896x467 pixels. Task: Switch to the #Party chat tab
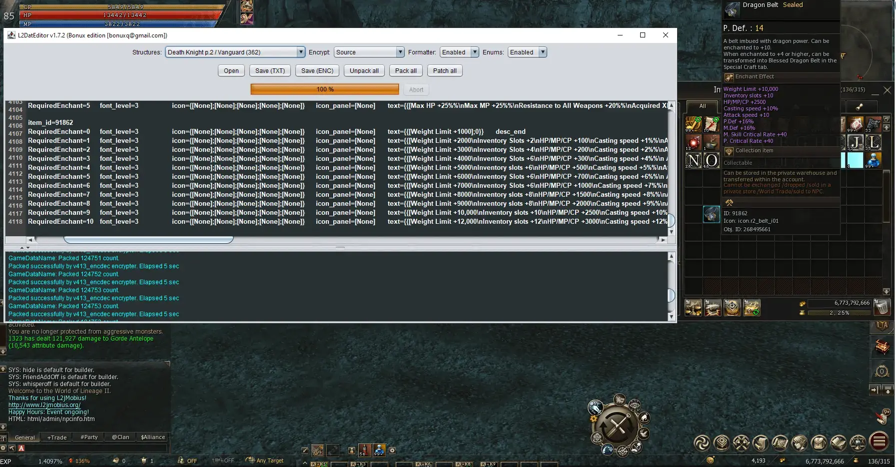coord(89,437)
